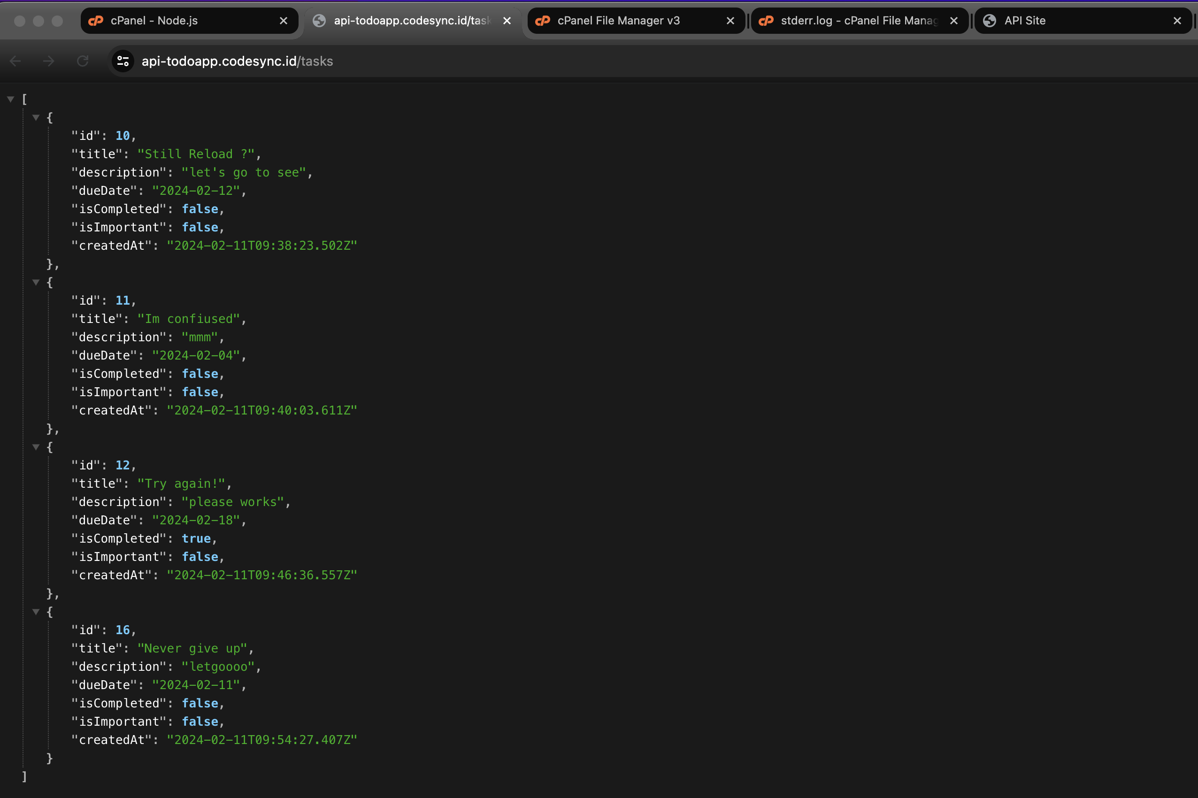The width and height of the screenshot is (1198, 798).
Task: Switch to cPanel File Manager v3 tab
Action: [618, 21]
